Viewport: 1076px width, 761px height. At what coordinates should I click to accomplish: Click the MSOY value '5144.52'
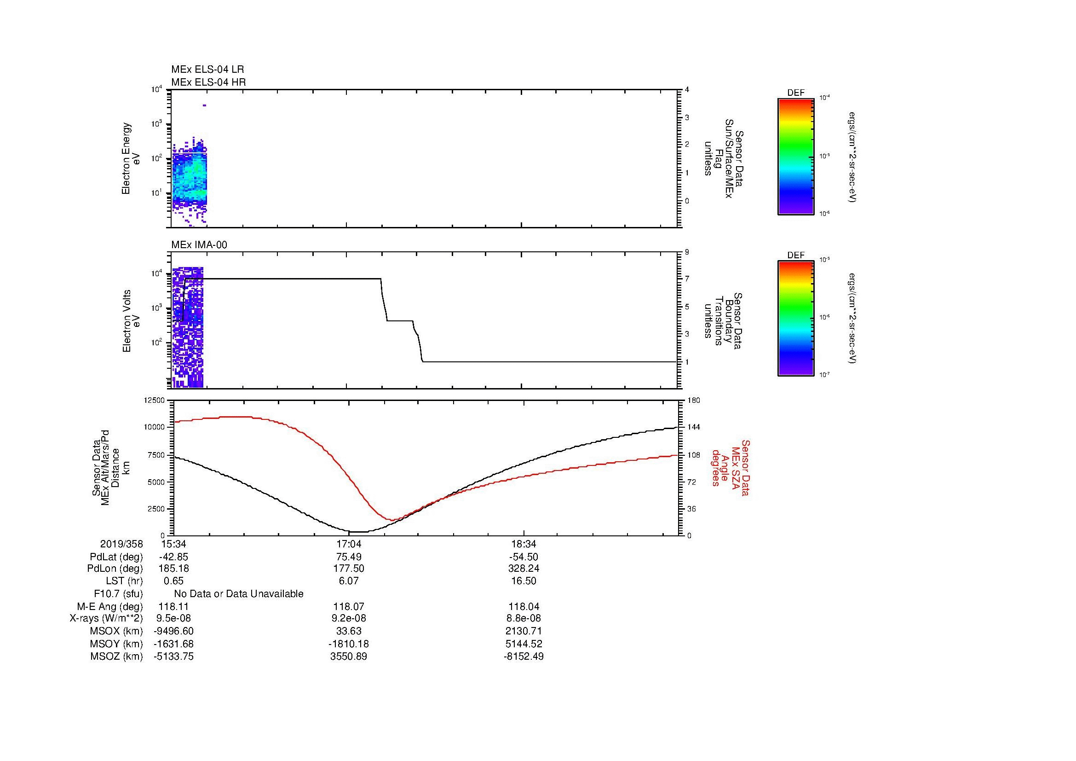coord(524,644)
